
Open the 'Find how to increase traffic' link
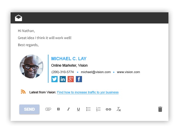click(x=88, y=92)
